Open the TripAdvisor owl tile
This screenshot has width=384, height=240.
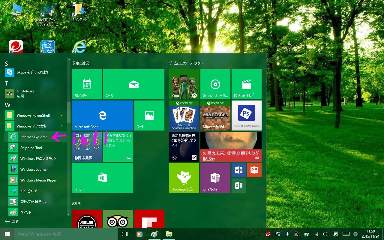click(118, 219)
